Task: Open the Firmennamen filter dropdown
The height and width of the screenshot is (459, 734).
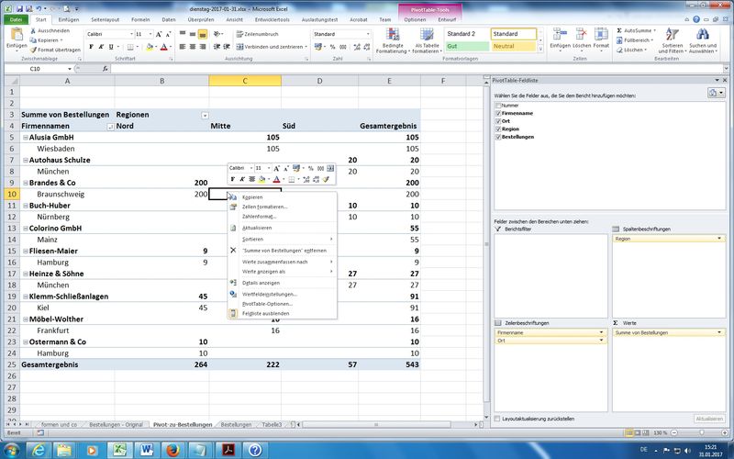Action: tap(111, 126)
